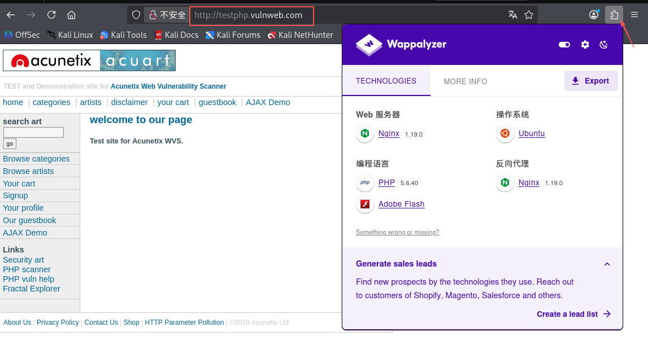Open the translate page icon
Screen dimensions: 648x340
pyautogui.click(x=513, y=15)
